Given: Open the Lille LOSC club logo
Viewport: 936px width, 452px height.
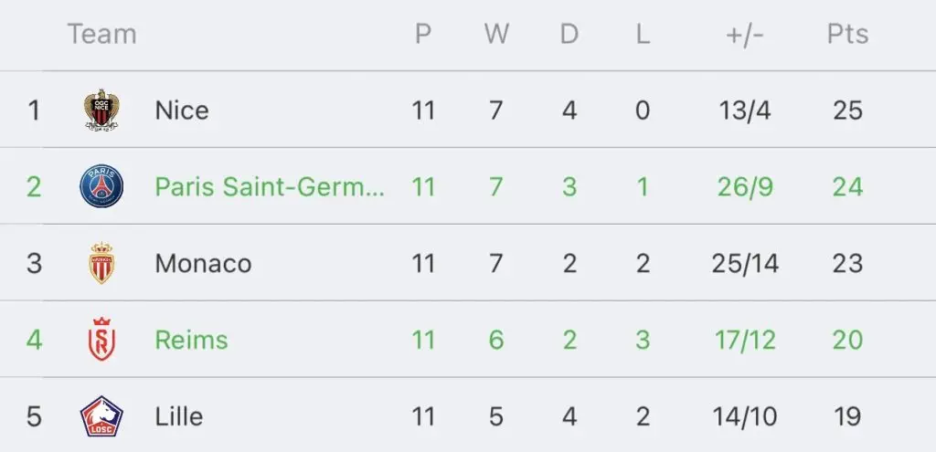Looking at the screenshot, I should tap(101, 415).
